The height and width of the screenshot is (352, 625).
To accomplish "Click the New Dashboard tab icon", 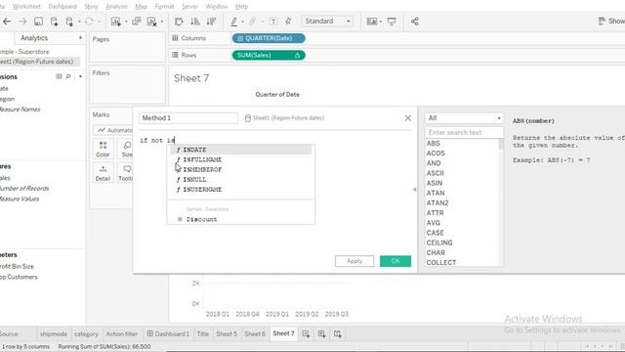I will [321, 334].
